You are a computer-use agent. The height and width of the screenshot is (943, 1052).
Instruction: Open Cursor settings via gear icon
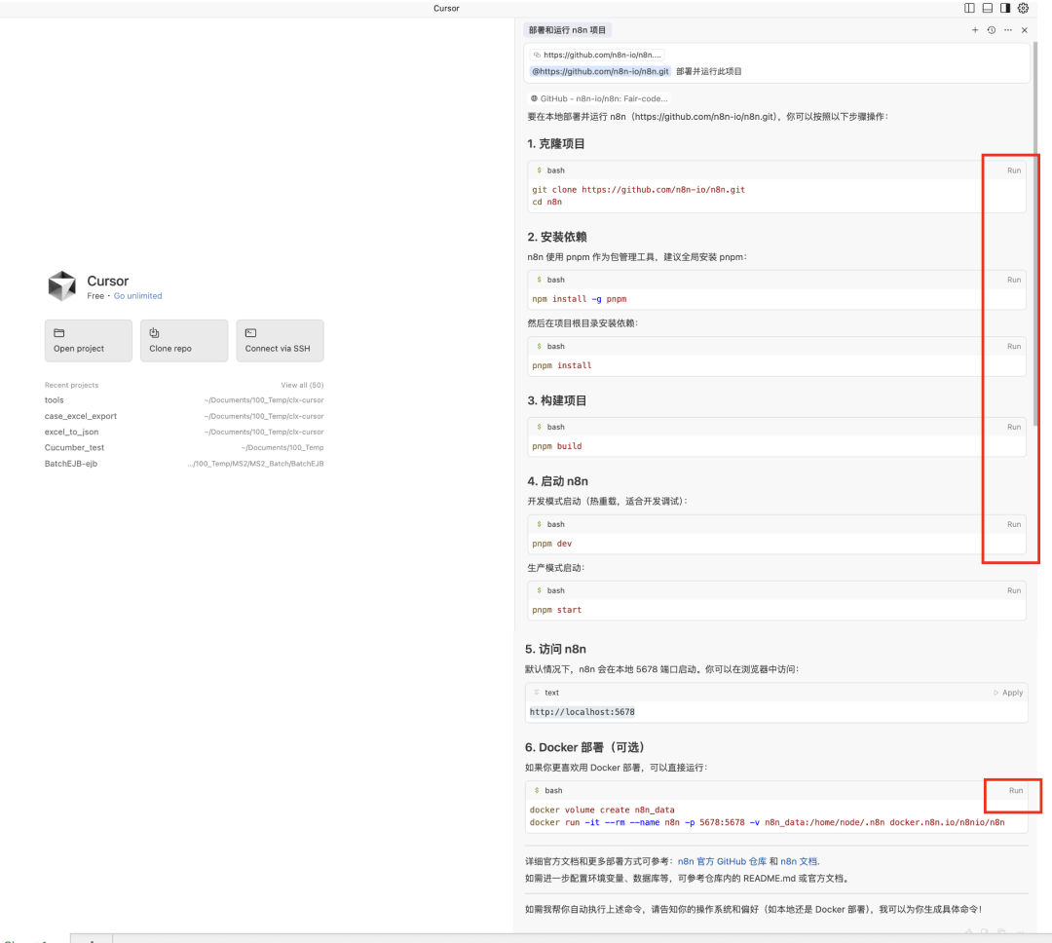click(1023, 8)
